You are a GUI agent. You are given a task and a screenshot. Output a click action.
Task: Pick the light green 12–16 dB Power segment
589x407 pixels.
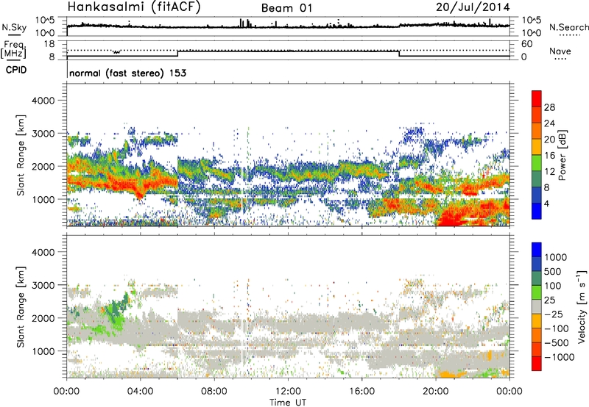(537, 163)
